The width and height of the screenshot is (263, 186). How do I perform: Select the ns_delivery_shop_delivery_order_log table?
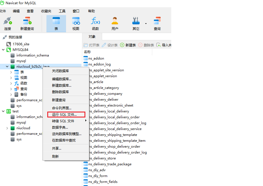(118, 152)
